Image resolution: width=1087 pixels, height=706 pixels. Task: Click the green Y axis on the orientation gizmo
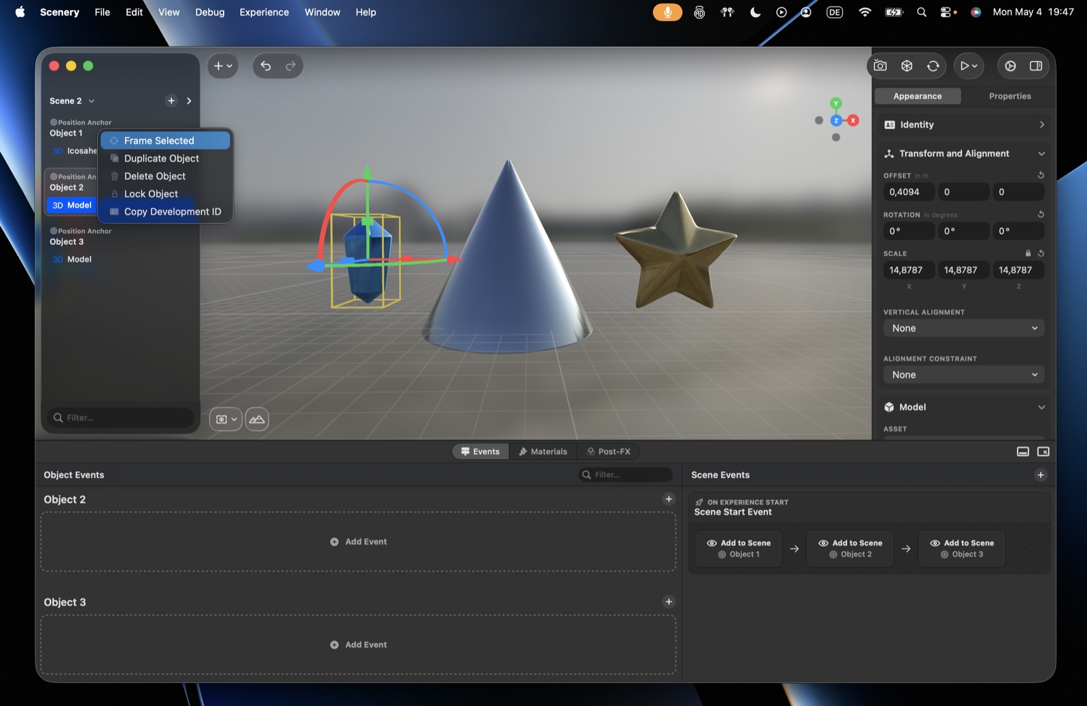836,103
